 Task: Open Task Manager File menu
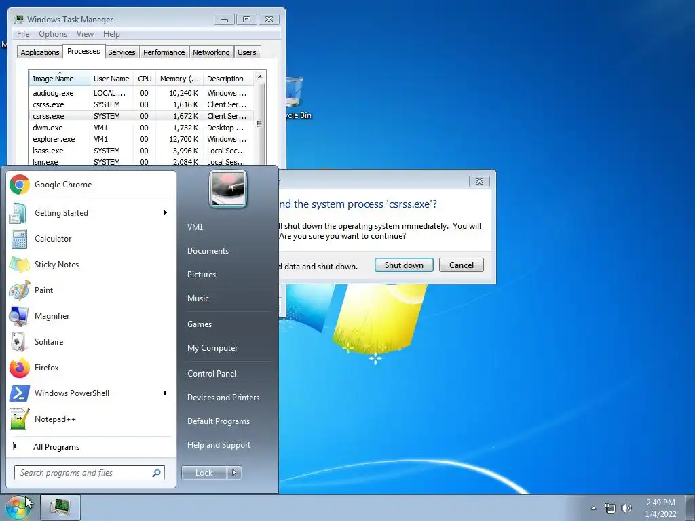tap(23, 34)
